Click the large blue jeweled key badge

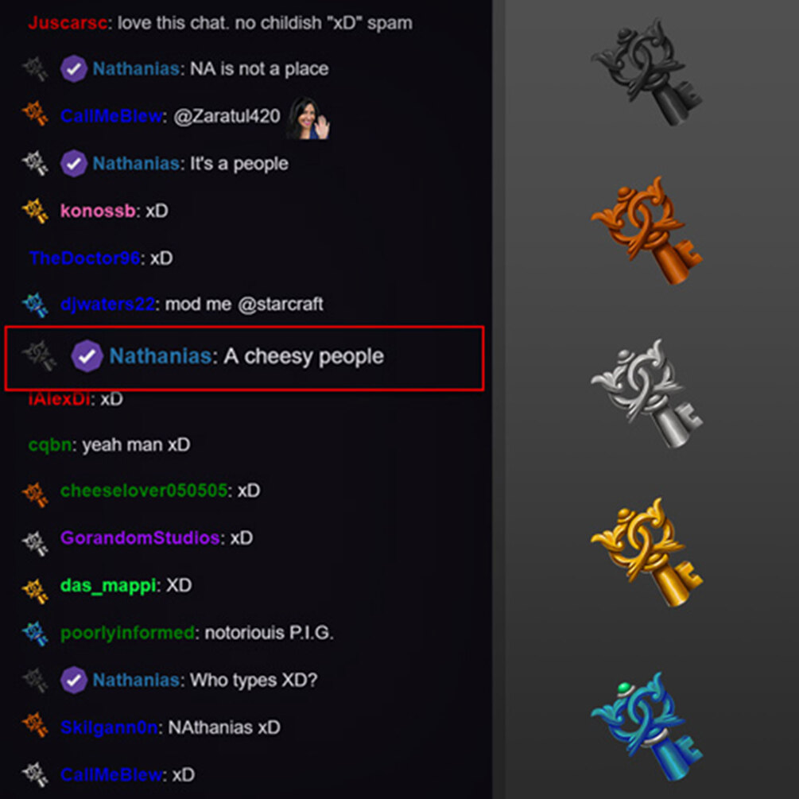point(646,727)
